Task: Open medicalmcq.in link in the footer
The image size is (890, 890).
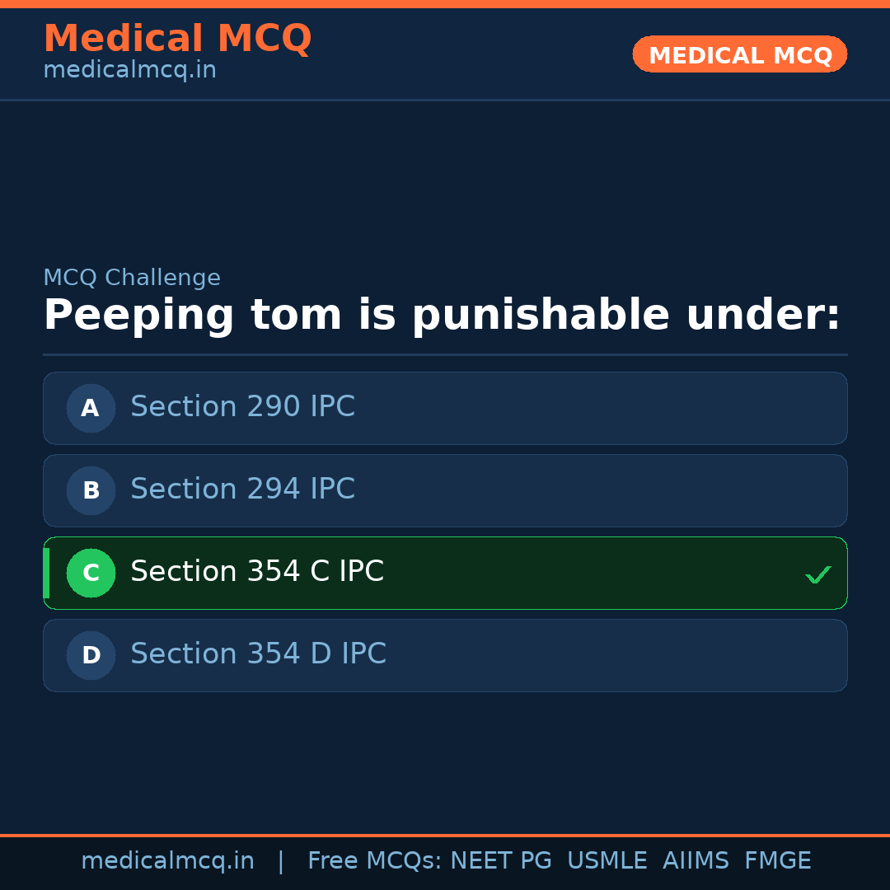Action: pyautogui.click(x=167, y=861)
